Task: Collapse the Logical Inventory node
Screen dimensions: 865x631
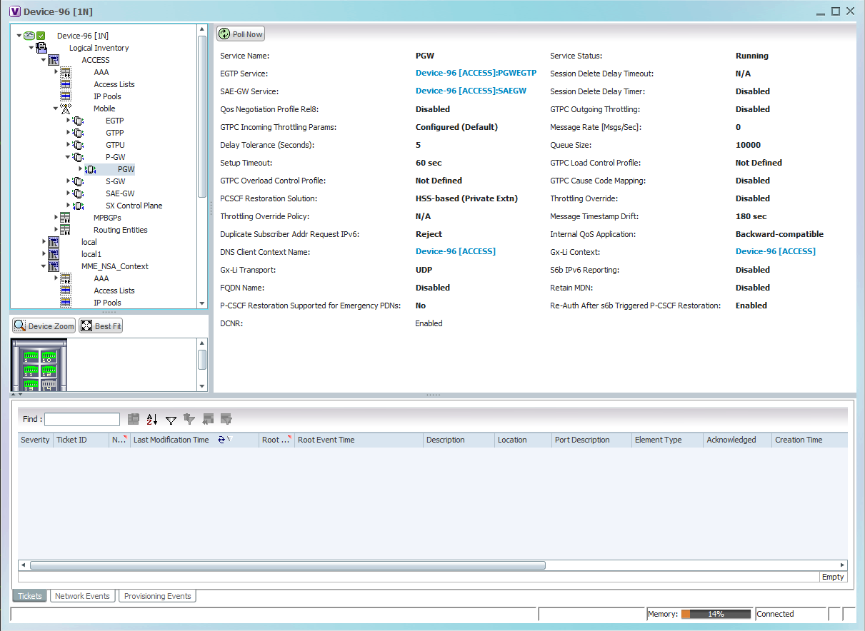Action: pos(31,48)
